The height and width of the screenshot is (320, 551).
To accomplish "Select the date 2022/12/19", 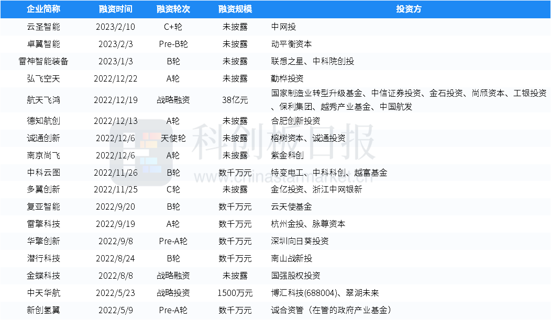I will click(116, 100).
